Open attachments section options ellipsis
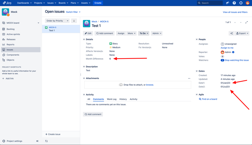Image resolution: width=252 pixels, height=145 pixels. click(x=189, y=78)
